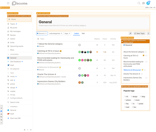Open topic About the General category

click(x=51, y=44)
